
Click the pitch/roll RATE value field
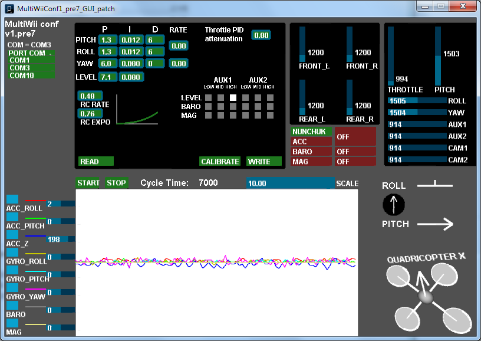[x=179, y=46]
